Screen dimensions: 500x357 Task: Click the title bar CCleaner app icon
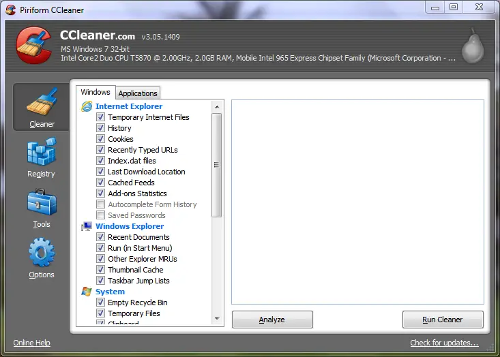(x=10, y=10)
